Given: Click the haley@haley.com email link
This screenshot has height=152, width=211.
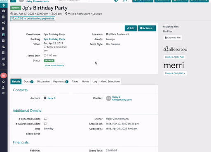Looking at the screenshot, I should click(x=122, y=100).
